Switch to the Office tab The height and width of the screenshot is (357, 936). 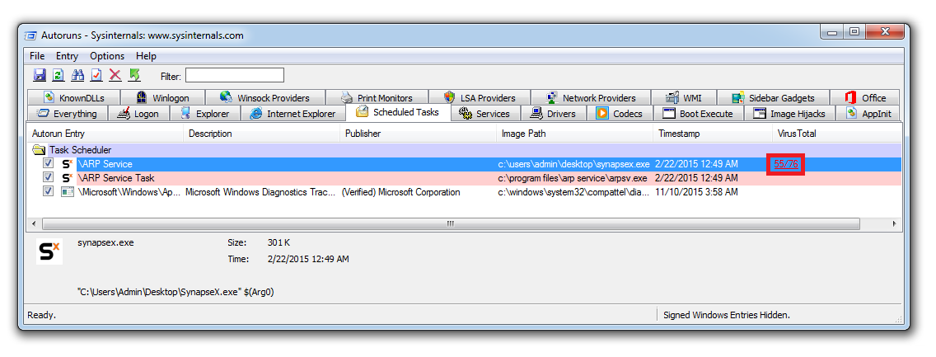pos(866,98)
